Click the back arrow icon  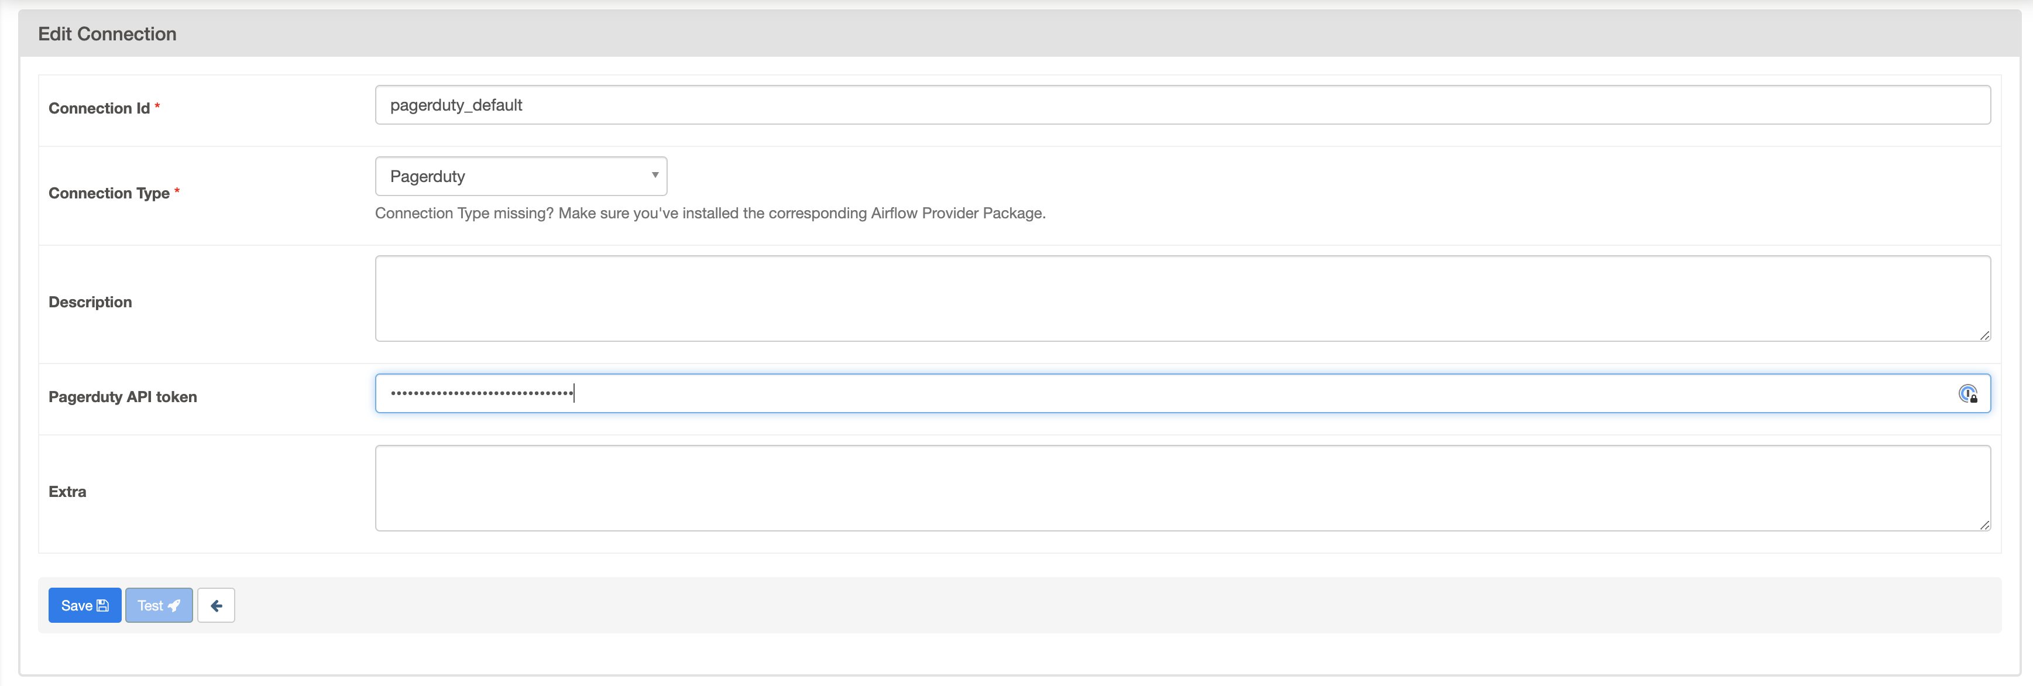[217, 605]
